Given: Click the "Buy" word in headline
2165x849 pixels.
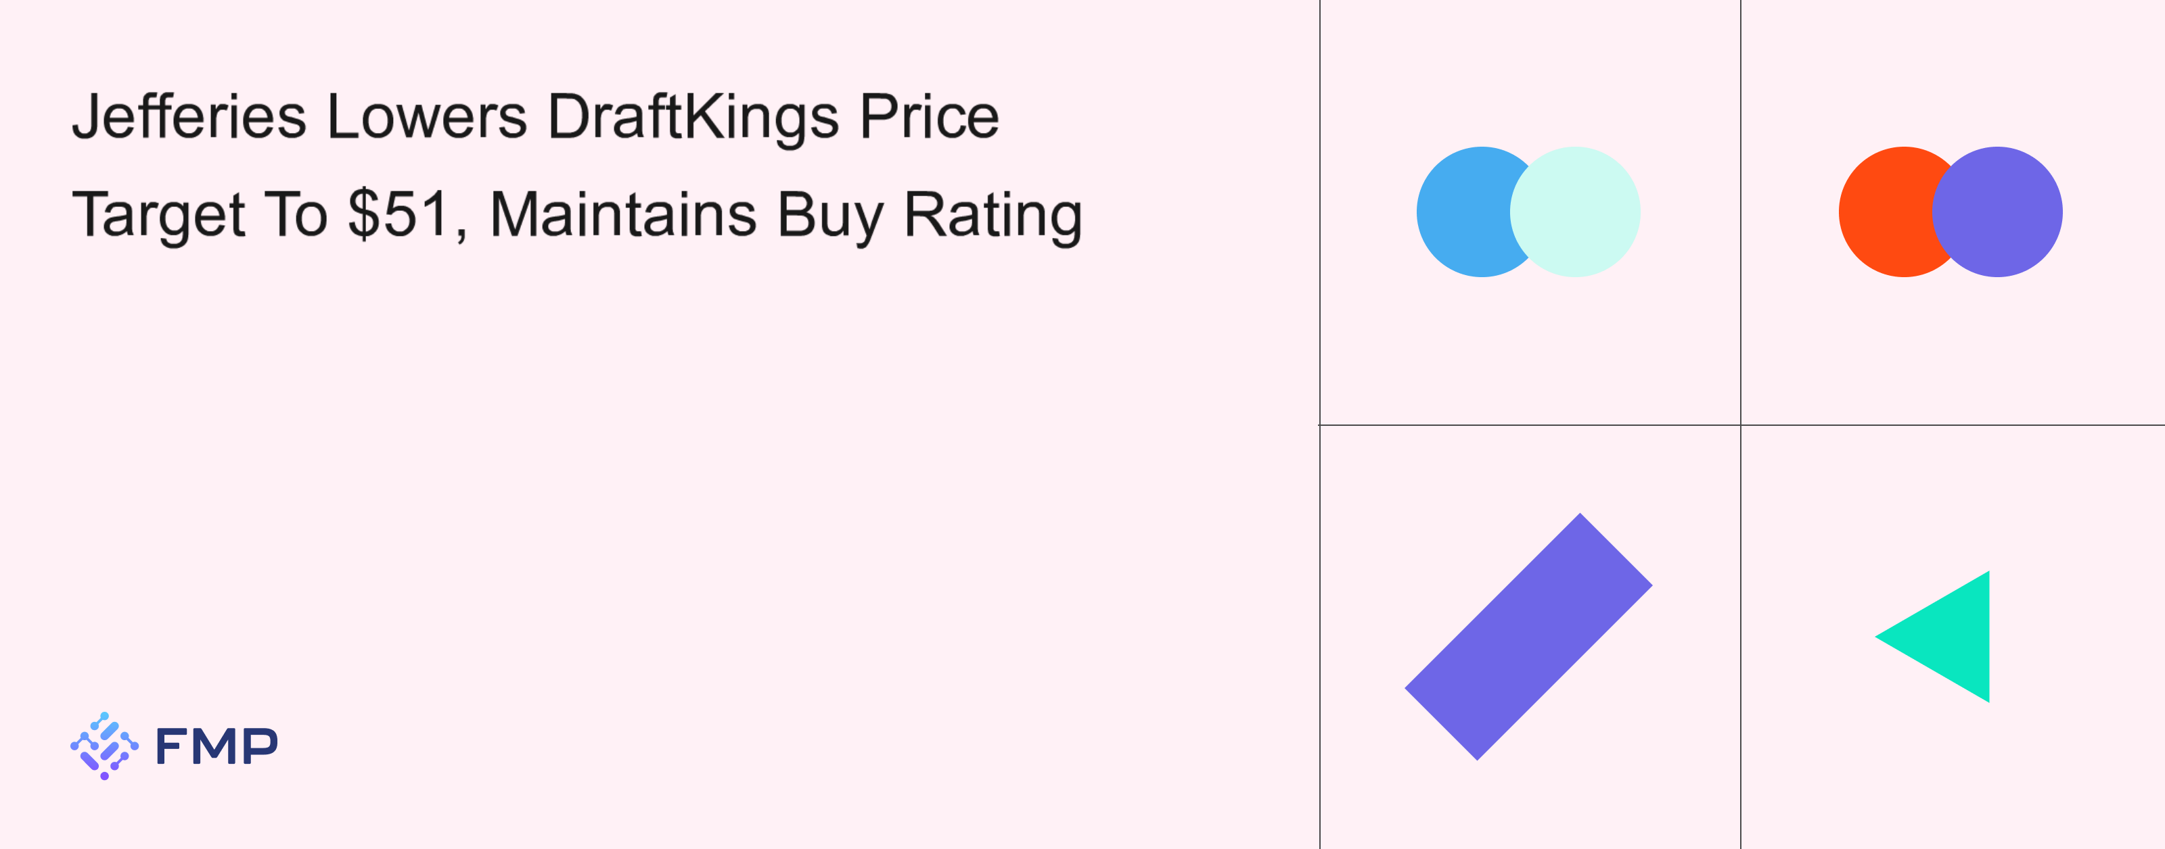Looking at the screenshot, I should pyautogui.click(x=829, y=216).
